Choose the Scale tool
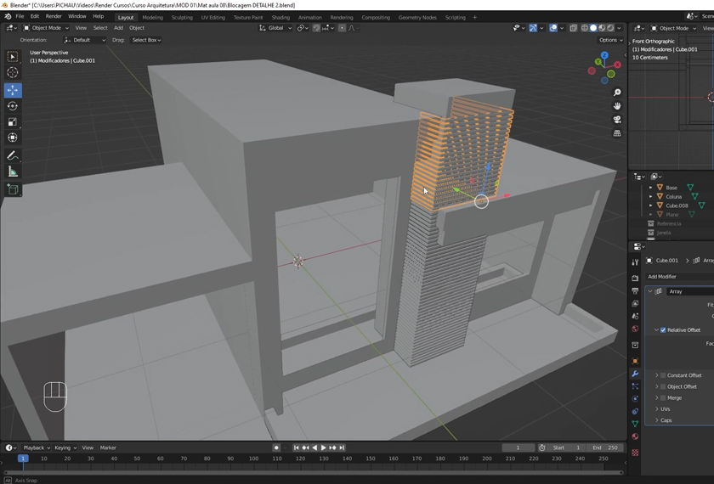The width and height of the screenshot is (714, 484). [13, 121]
